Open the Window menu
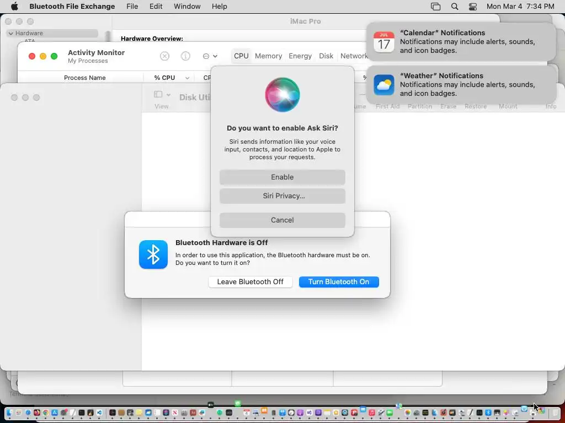Viewport: 565px width, 423px height. [187, 7]
